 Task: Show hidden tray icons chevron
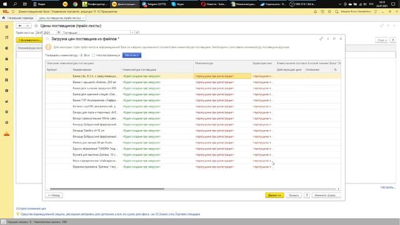tap(340, 4)
